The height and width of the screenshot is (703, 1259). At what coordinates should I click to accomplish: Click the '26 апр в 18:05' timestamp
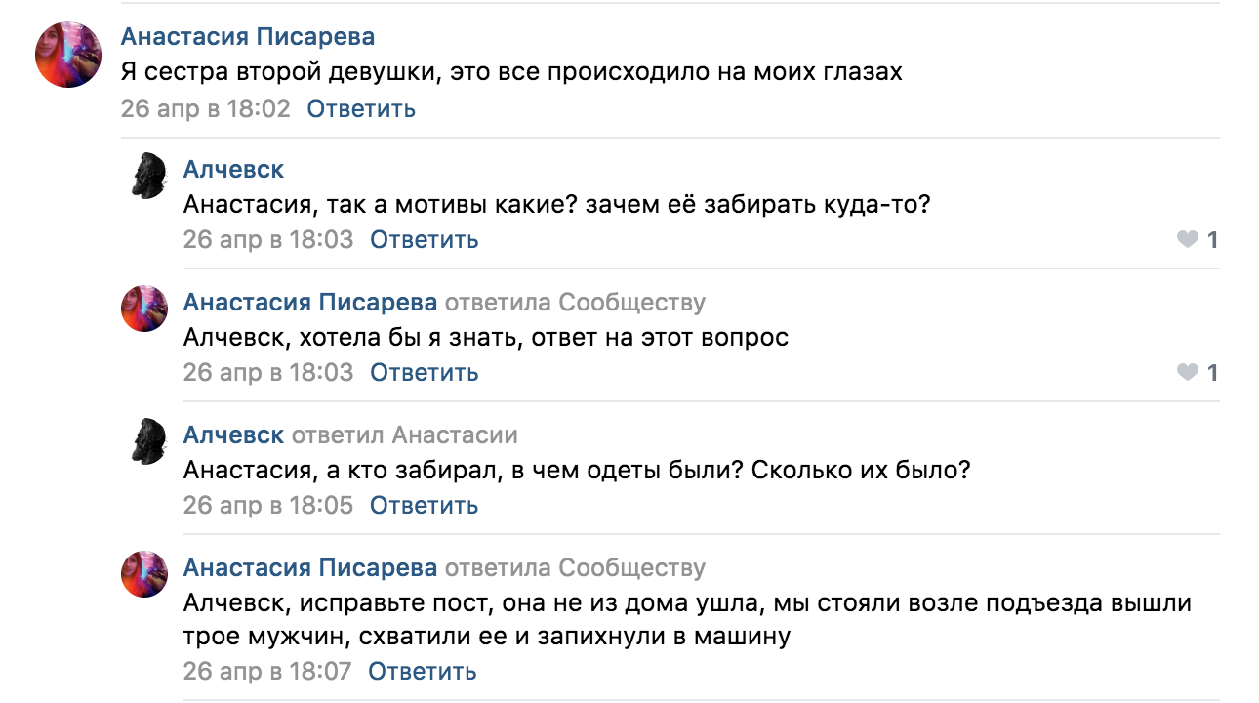pyautogui.click(x=268, y=505)
